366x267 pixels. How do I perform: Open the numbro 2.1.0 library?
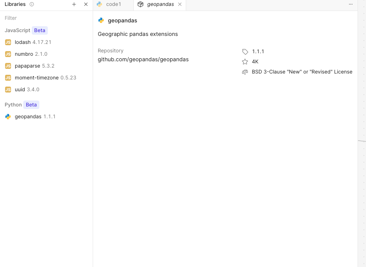click(x=31, y=54)
